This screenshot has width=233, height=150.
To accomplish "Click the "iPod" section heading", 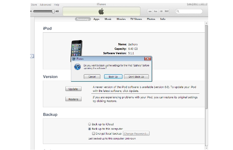I will (x=47, y=28).
